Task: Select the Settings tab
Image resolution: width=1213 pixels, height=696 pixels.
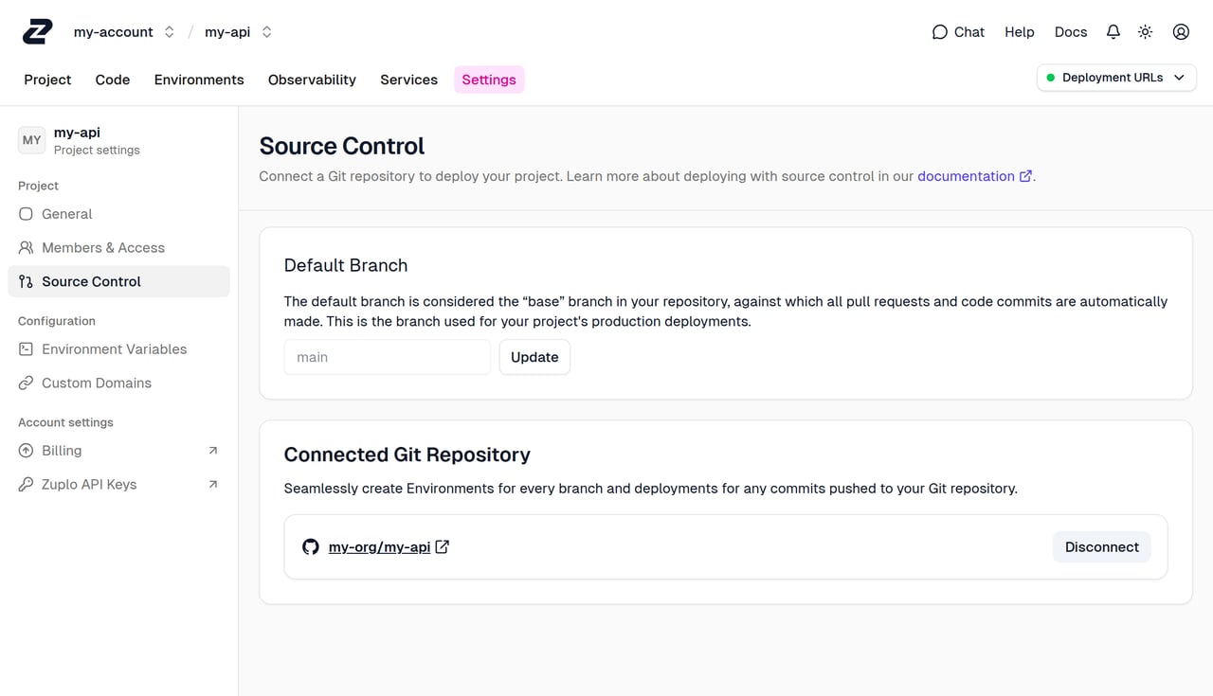Action: point(489,80)
